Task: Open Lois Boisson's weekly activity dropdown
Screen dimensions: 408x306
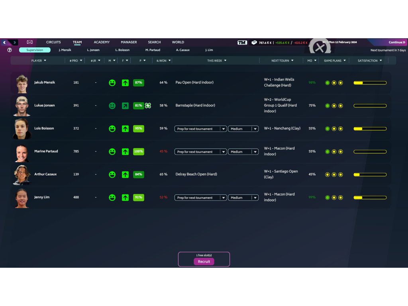Action: tap(200, 129)
